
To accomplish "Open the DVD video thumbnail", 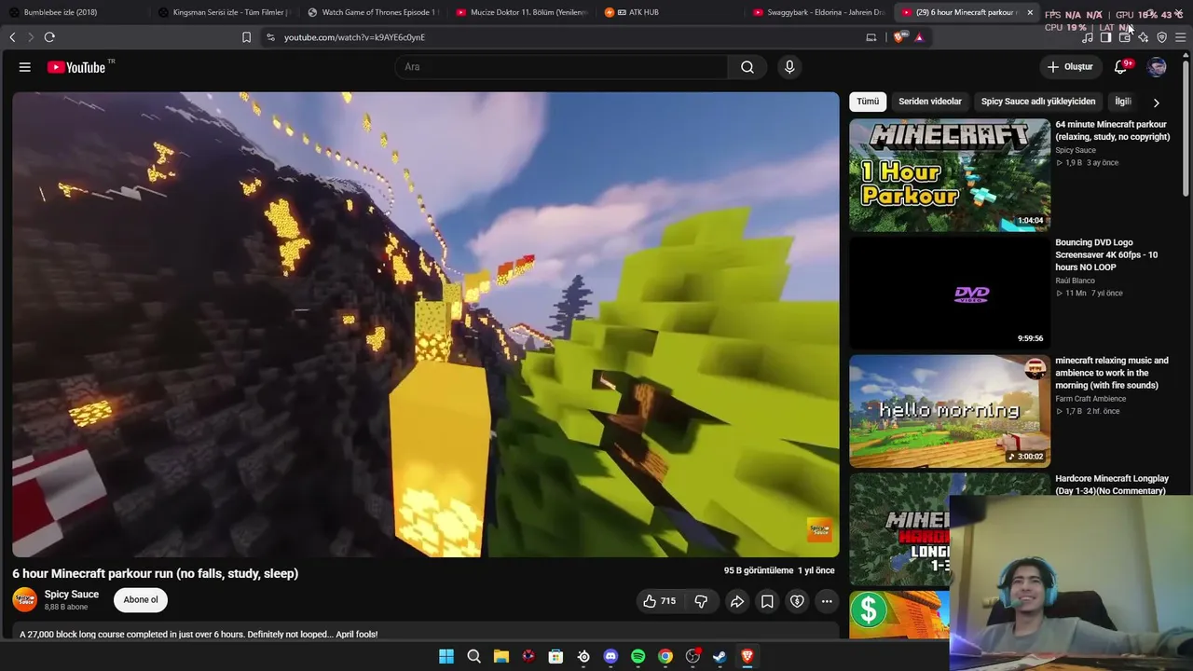I will pyautogui.click(x=950, y=294).
